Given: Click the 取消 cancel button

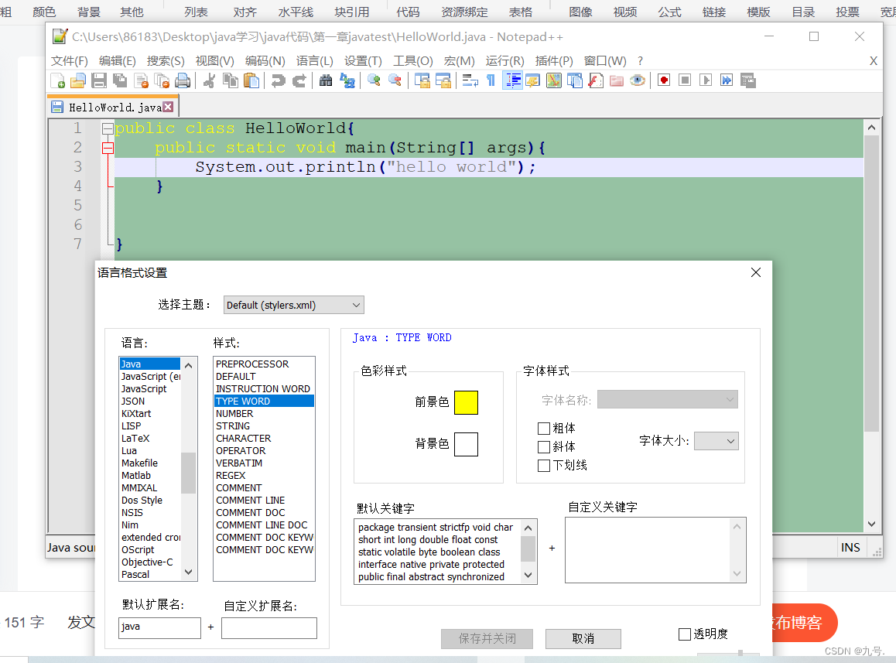Looking at the screenshot, I should click(x=583, y=638).
